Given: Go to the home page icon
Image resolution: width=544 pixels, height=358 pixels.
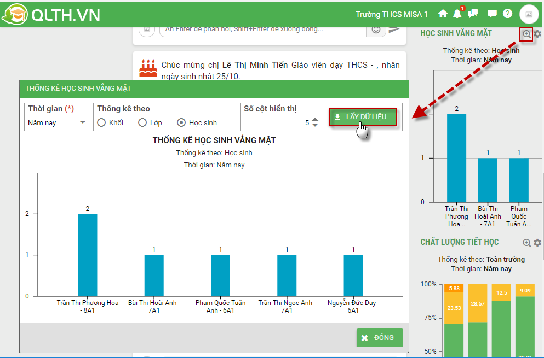Looking at the screenshot, I should [x=443, y=14].
